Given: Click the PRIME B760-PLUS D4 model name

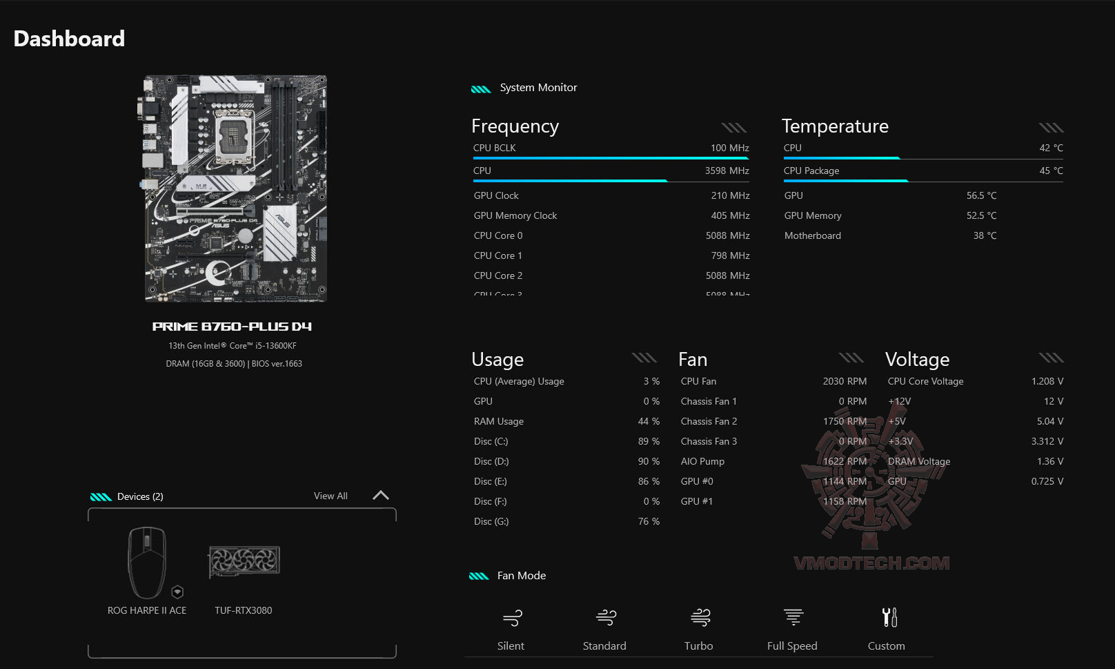Looking at the screenshot, I should pyautogui.click(x=232, y=327).
